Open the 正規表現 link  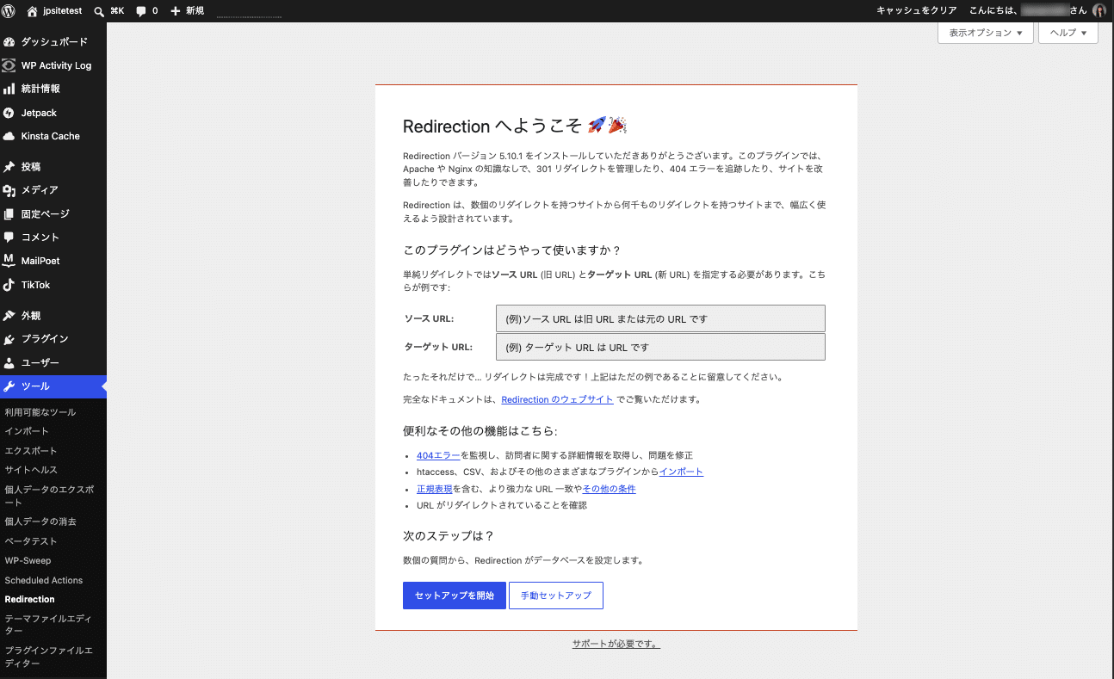click(x=435, y=489)
